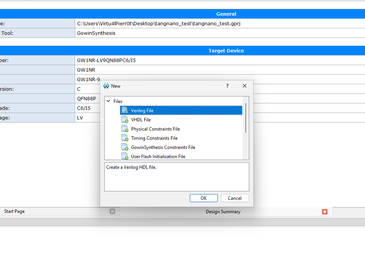The image size is (365, 268).
Task: Click the GowinSynthesis Constraints File icon
Action: 125,147
